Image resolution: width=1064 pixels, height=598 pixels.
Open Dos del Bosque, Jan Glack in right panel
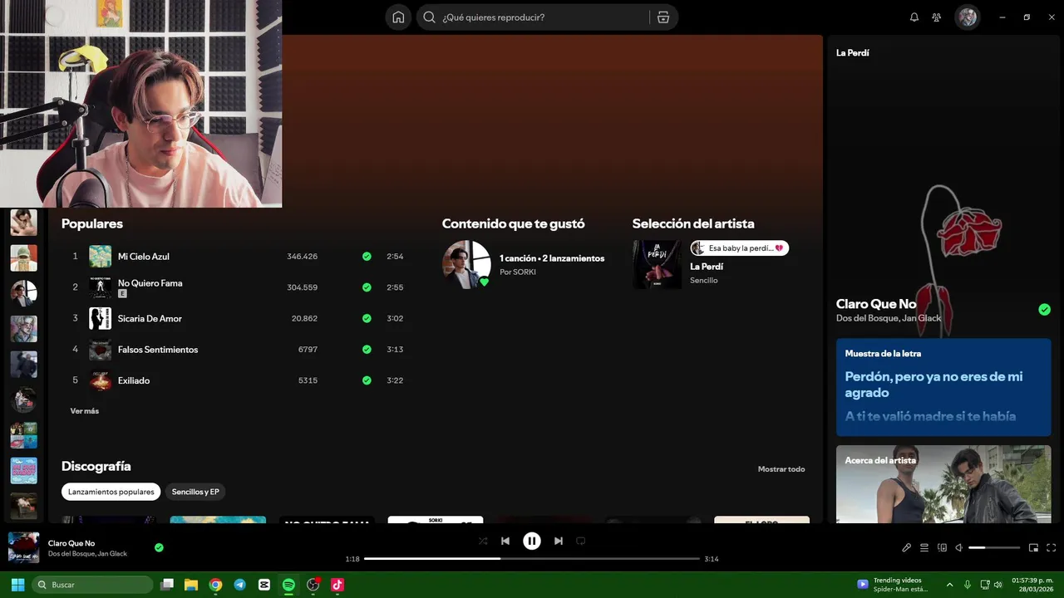click(889, 318)
